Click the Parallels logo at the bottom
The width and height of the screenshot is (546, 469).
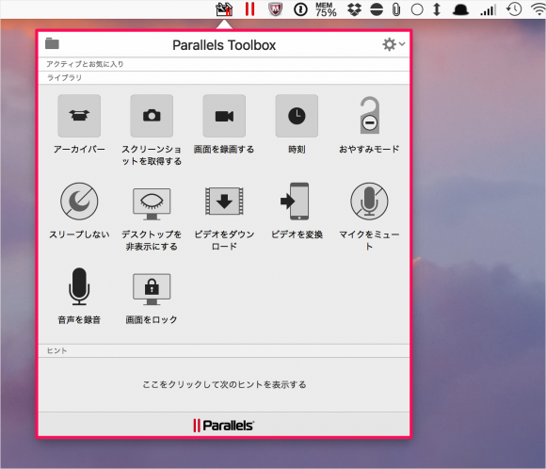click(224, 425)
